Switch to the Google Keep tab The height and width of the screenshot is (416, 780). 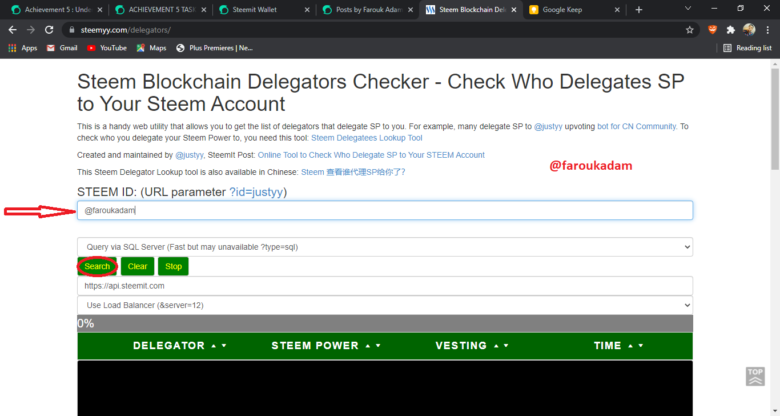click(x=574, y=10)
